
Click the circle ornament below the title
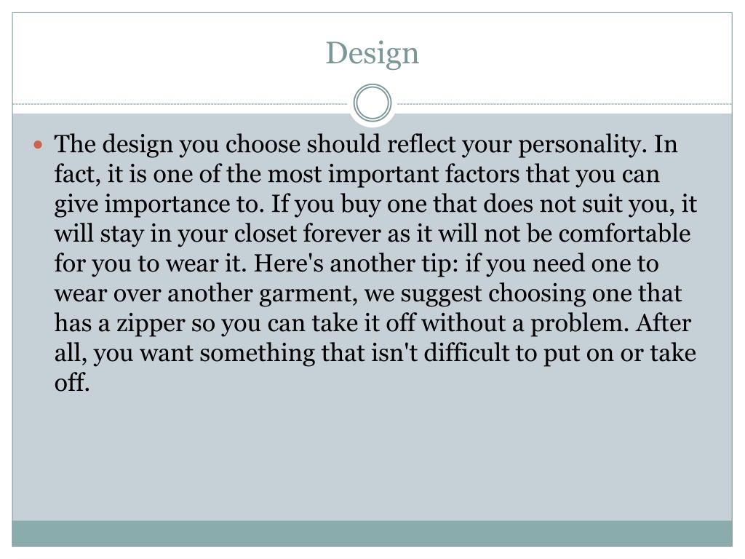click(372, 103)
